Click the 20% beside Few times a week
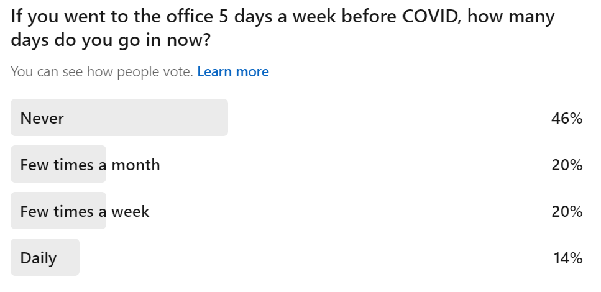 [x=566, y=211]
